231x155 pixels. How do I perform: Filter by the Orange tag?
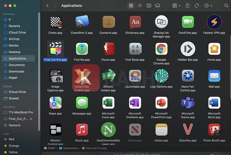tap(18, 146)
